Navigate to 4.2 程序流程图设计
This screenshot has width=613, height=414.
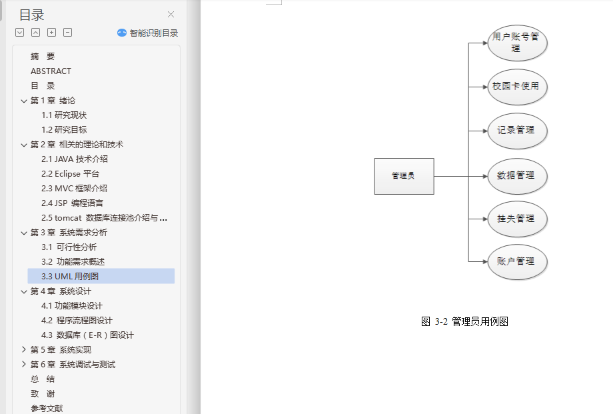(77, 321)
